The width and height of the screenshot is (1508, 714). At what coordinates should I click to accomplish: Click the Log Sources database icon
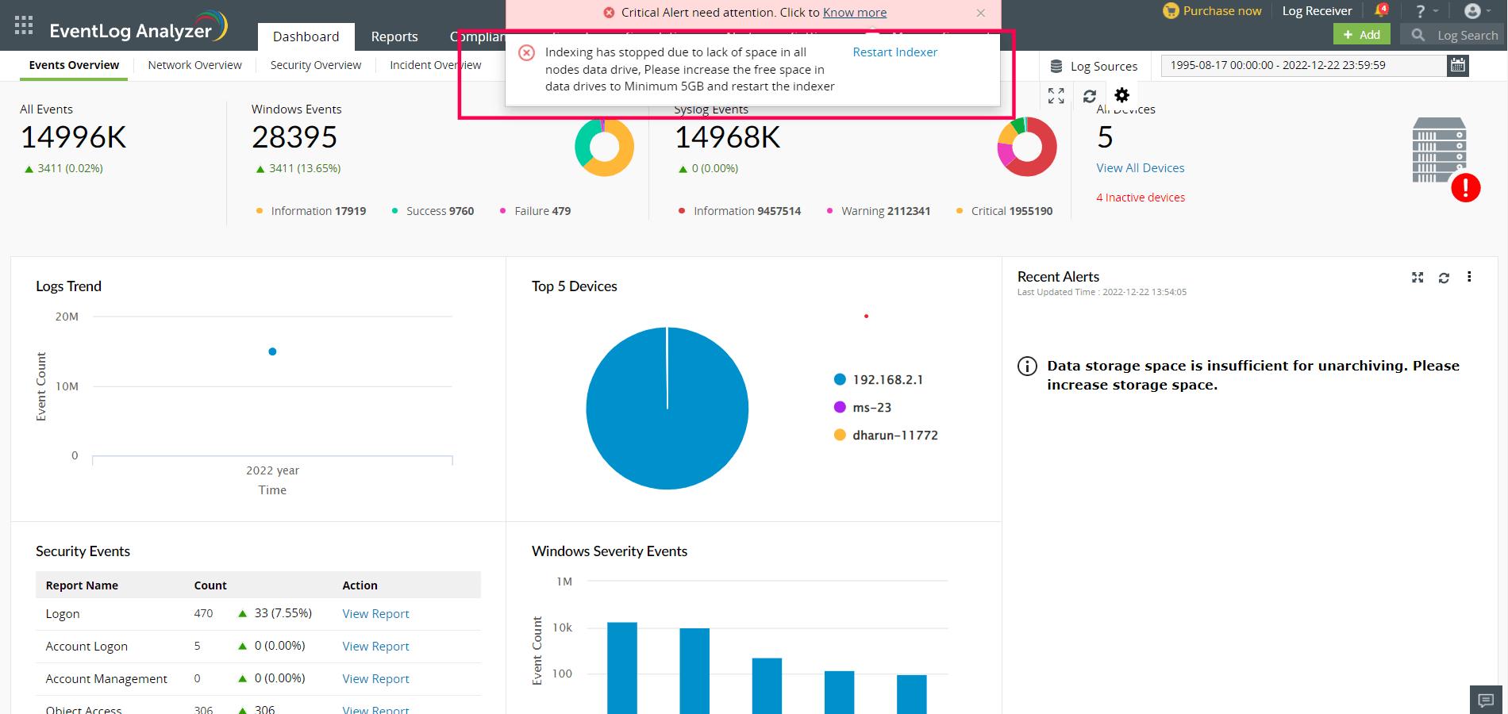coord(1056,66)
